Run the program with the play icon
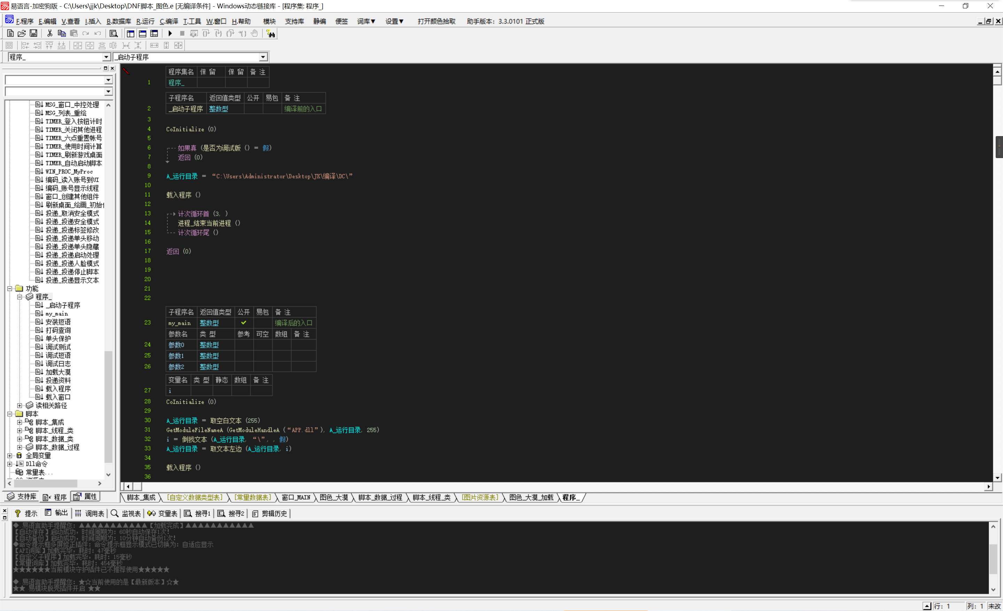 (170, 33)
